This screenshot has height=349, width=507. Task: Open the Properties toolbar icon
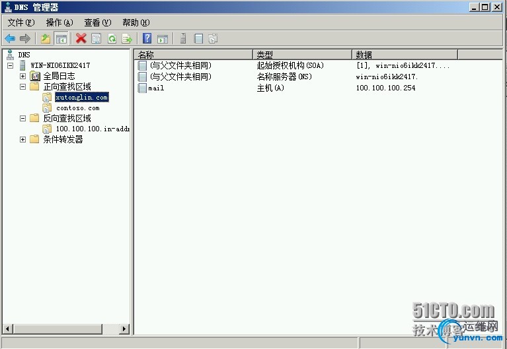point(97,39)
